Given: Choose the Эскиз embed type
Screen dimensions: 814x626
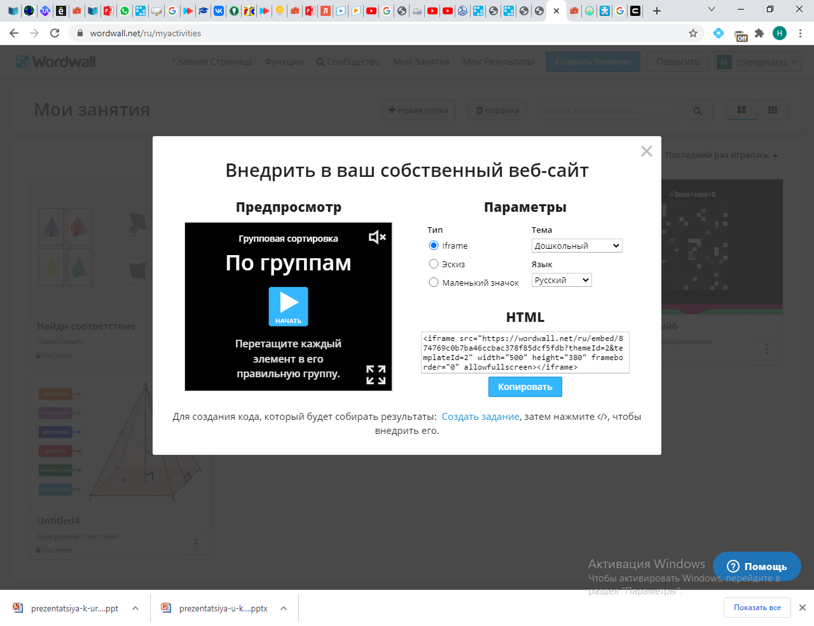Looking at the screenshot, I should pos(434,264).
